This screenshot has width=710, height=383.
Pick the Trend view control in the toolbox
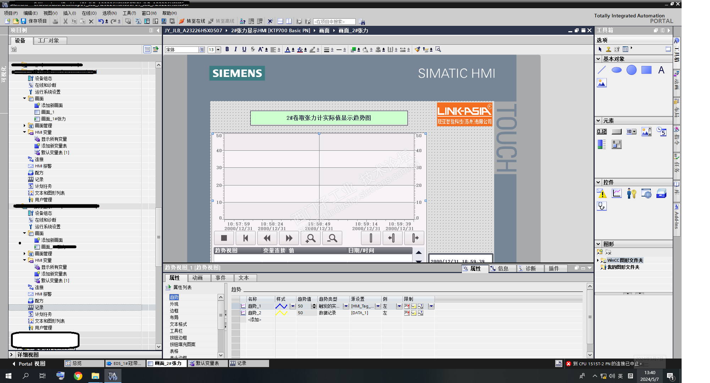coord(617,193)
